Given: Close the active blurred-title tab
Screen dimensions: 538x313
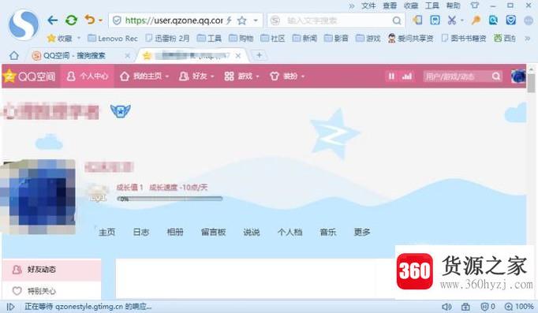Looking at the screenshot, I should click(x=238, y=55).
